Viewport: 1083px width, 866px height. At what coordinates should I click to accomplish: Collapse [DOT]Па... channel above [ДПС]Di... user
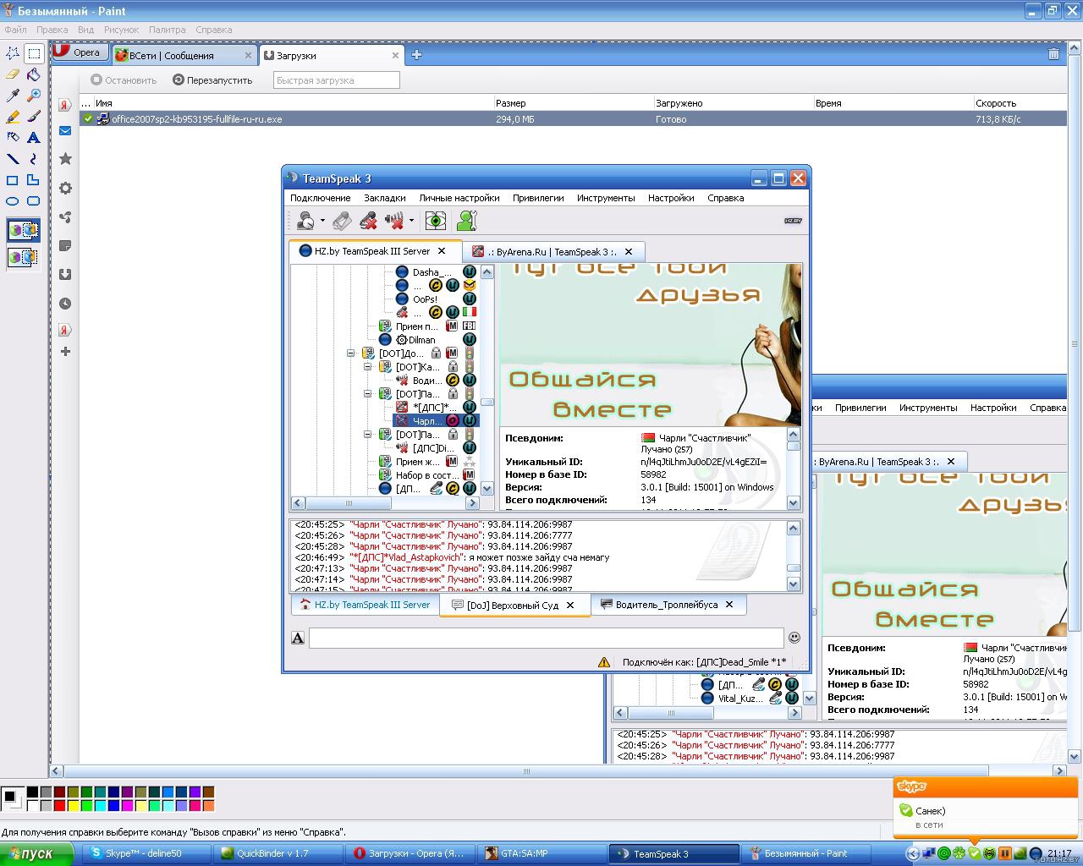coord(368,435)
